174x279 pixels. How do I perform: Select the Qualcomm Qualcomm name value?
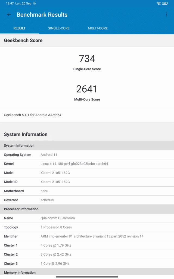pos(58,218)
